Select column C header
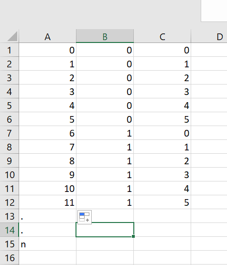Screen dimensions: 227x265 [x=162, y=36]
